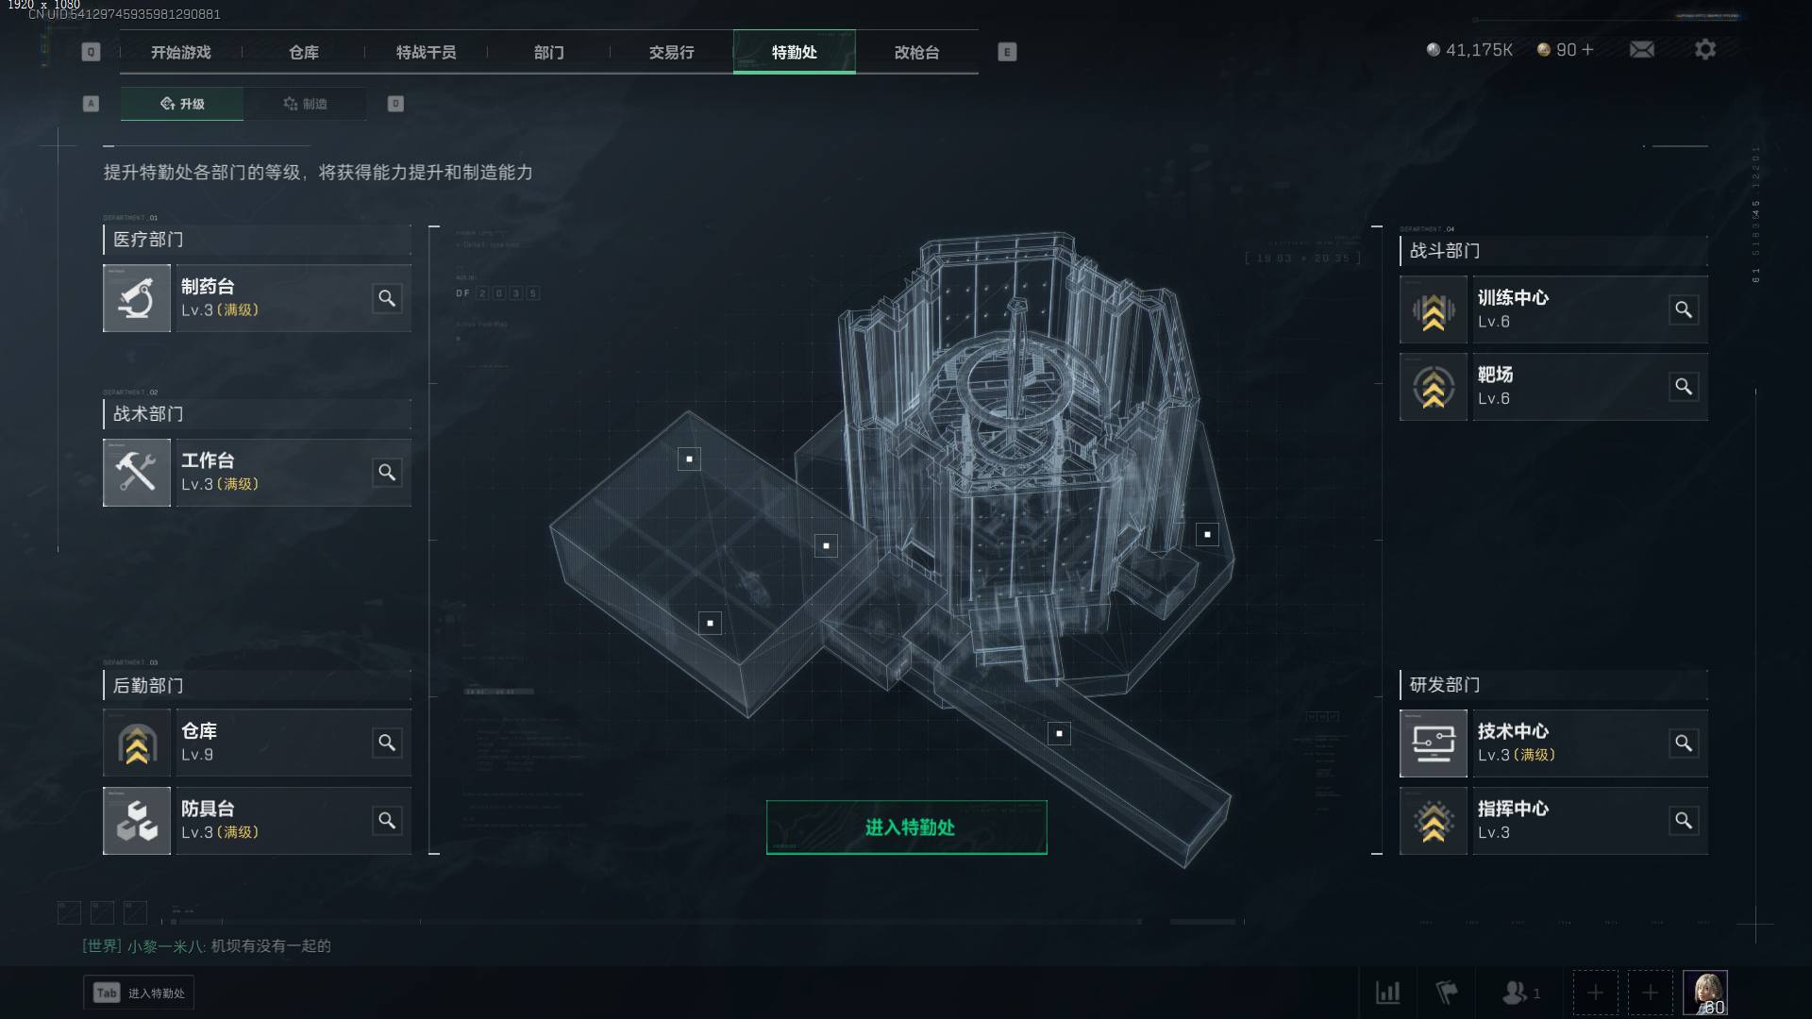
Task: Select the 防具台 cubes icon
Action: click(x=137, y=821)
